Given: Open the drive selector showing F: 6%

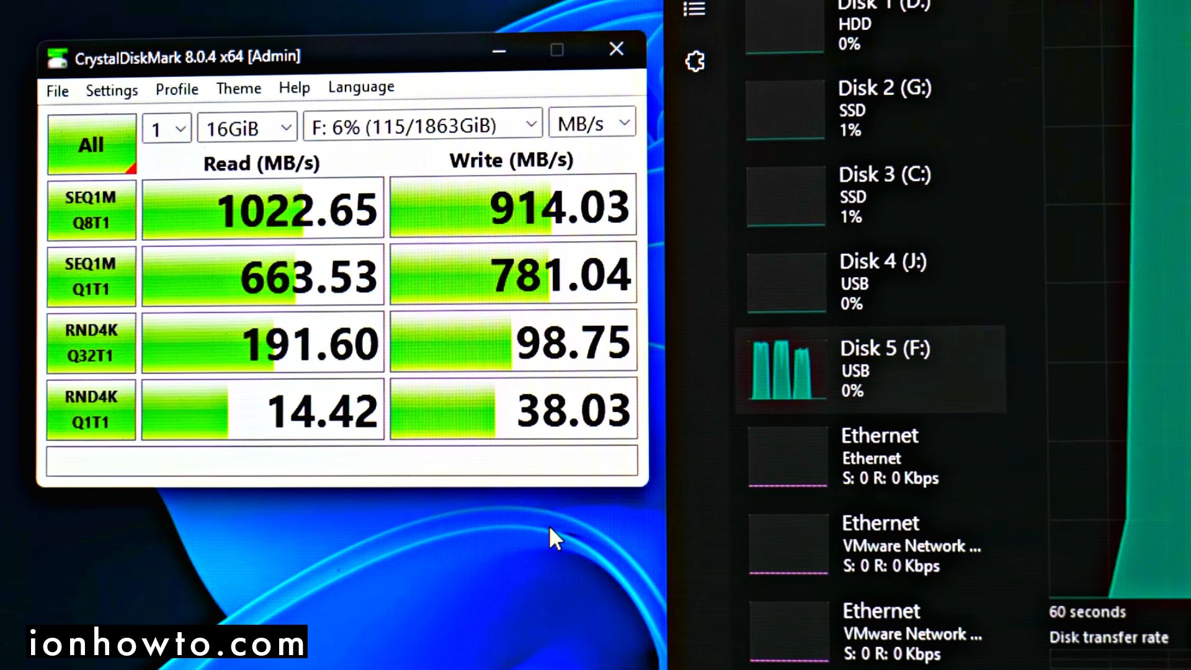Looking at the screenshot, I should 423,125.
